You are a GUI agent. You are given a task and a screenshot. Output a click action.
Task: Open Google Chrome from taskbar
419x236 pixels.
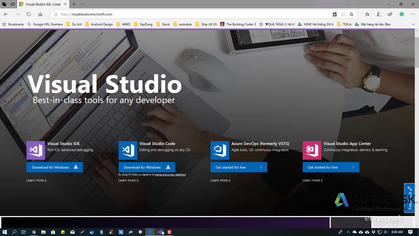coord(34,232)
